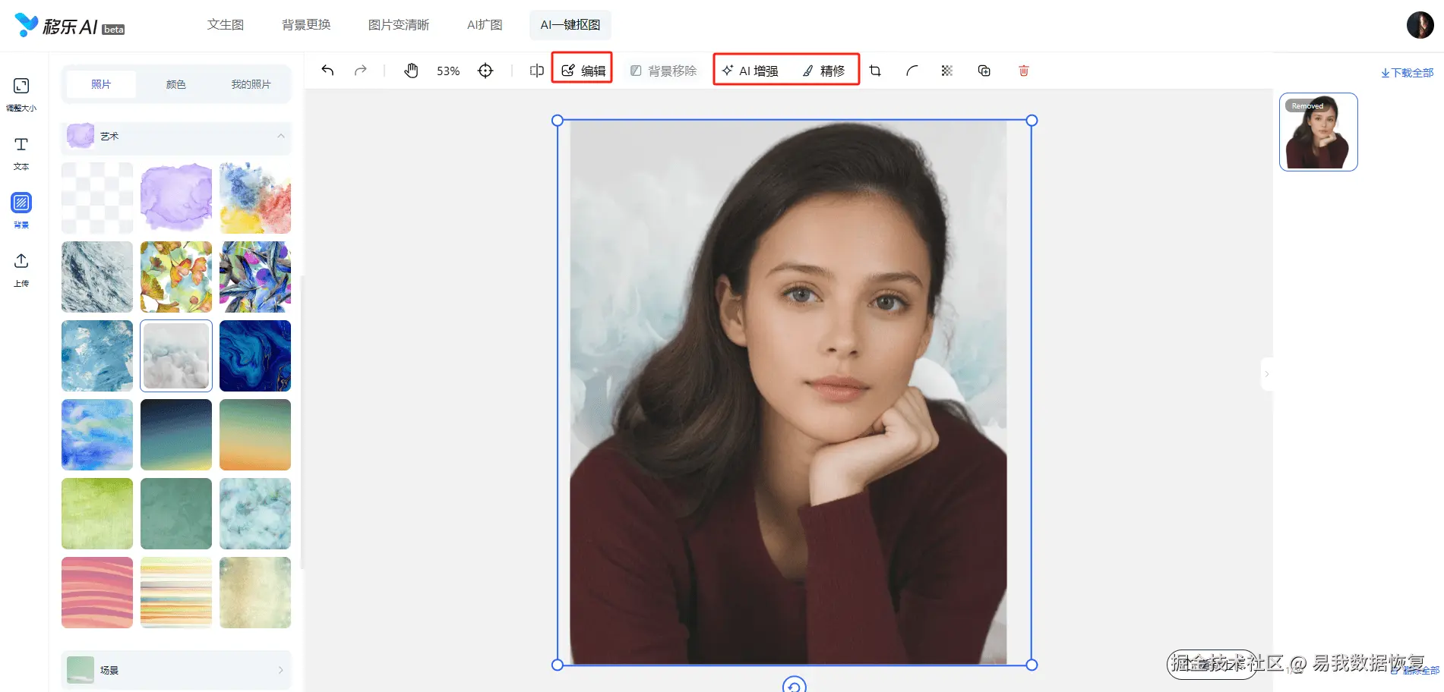1444x692 pixels.
Task: Switch to 背景更换 tab
Action: tap(306, 25)
